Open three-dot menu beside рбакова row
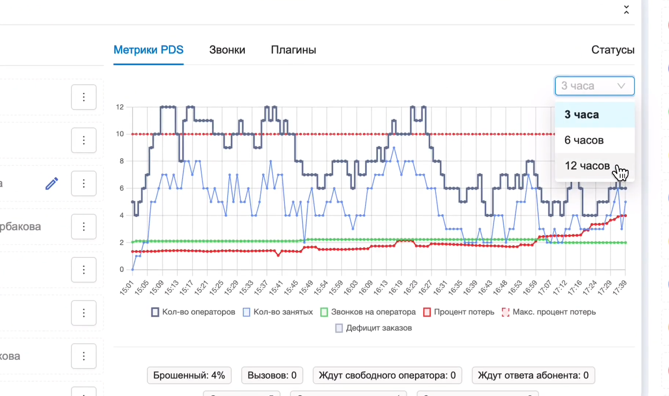The width and height of the screenshot is (669, 396). point(84,227)
